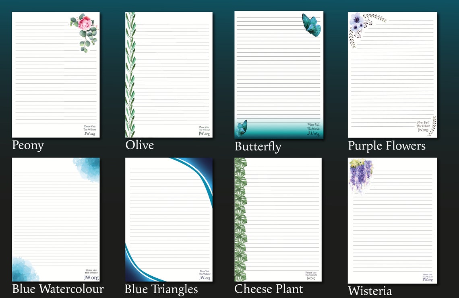This screenshot has width=459, height=298.
Task: Select the Wisteria paper template
Action: (x=392, y=220)
